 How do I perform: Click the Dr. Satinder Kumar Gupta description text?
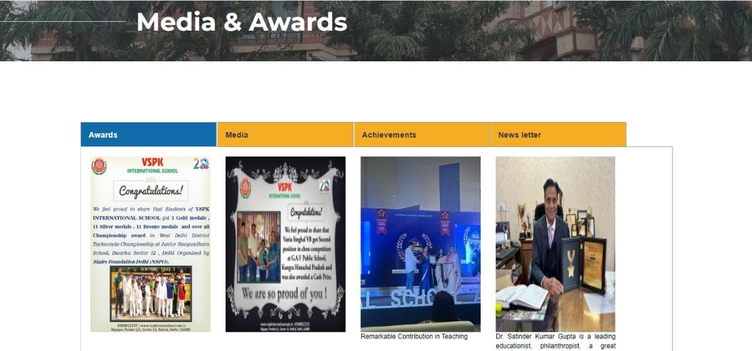point(555,341)
